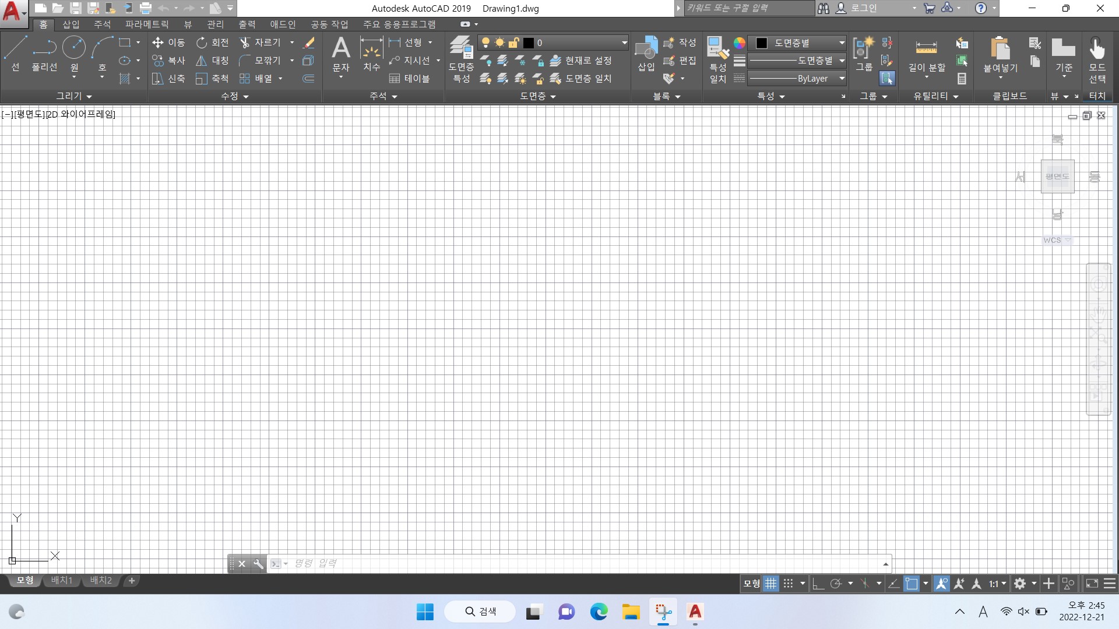Open the 파라메트릭 (Parametric) ribbon tab

coord(147,24)
